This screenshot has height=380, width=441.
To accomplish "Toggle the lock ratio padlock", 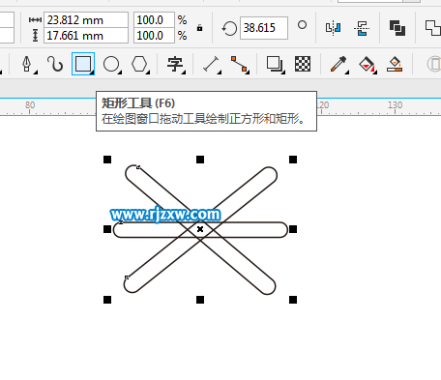I will (199, 28).
